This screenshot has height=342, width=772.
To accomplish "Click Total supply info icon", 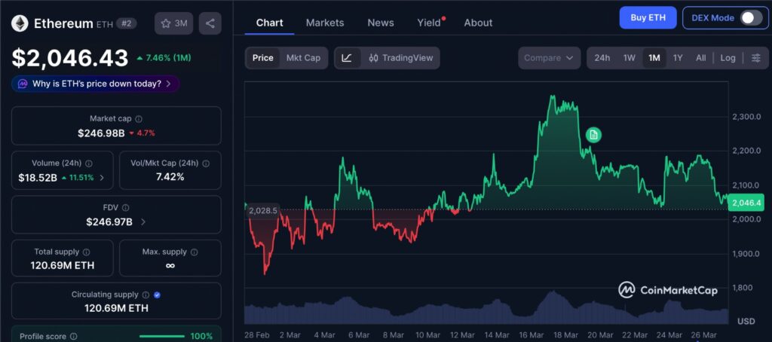I will (x=87, y=252).
